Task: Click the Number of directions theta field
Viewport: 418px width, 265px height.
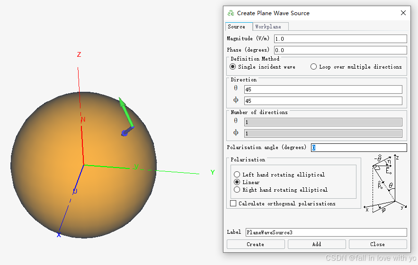Action: point(323,122)
